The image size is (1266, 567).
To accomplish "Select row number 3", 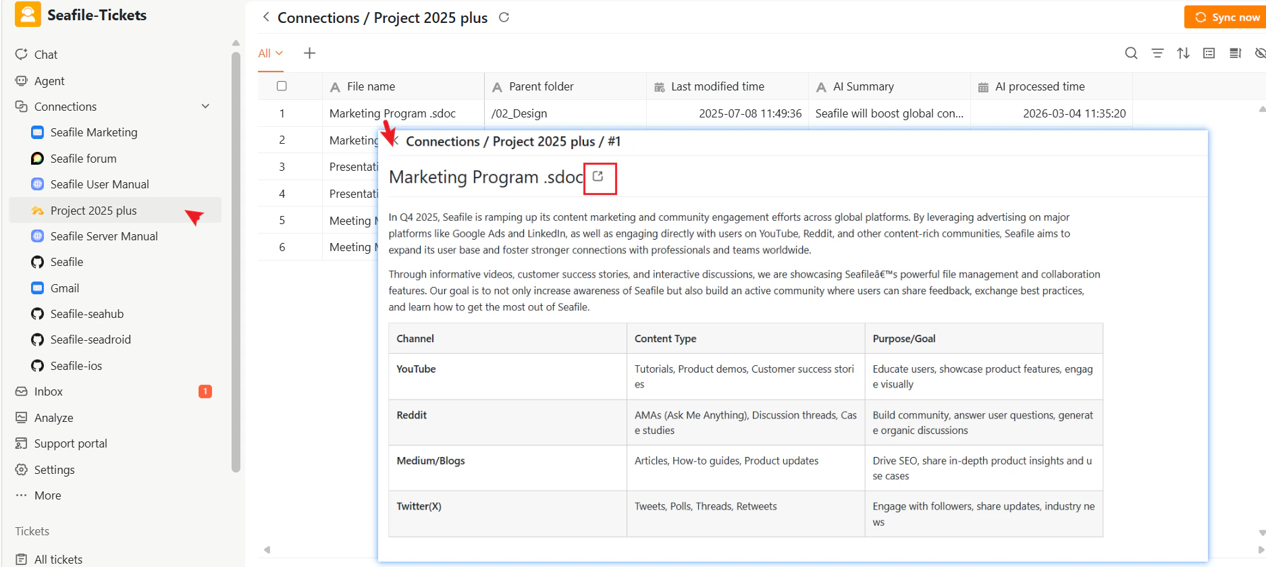I will coord(282,167).
